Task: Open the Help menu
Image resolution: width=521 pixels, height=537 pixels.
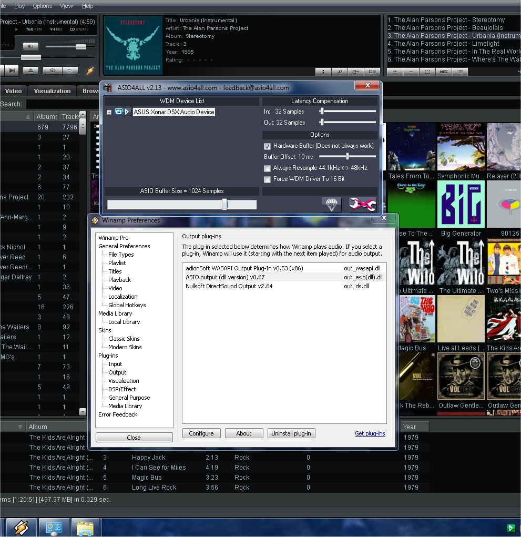Action: coord(88,6)
